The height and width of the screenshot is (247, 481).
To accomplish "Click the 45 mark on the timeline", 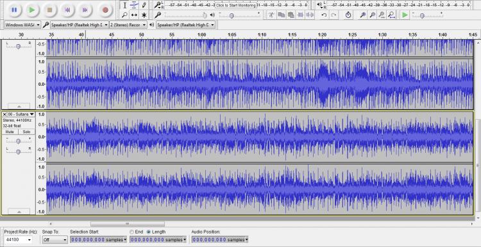I will click(x=112, y=35).
